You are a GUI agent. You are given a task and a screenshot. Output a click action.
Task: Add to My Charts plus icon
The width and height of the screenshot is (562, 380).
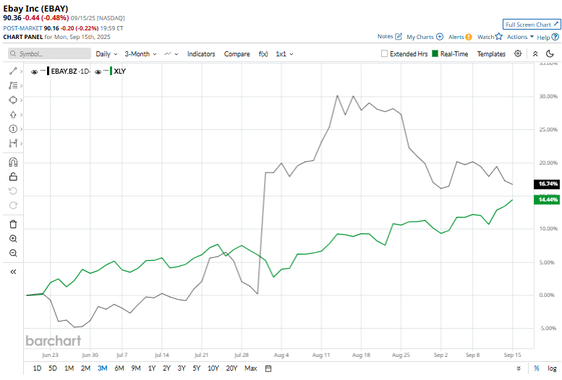coord(440,37)
